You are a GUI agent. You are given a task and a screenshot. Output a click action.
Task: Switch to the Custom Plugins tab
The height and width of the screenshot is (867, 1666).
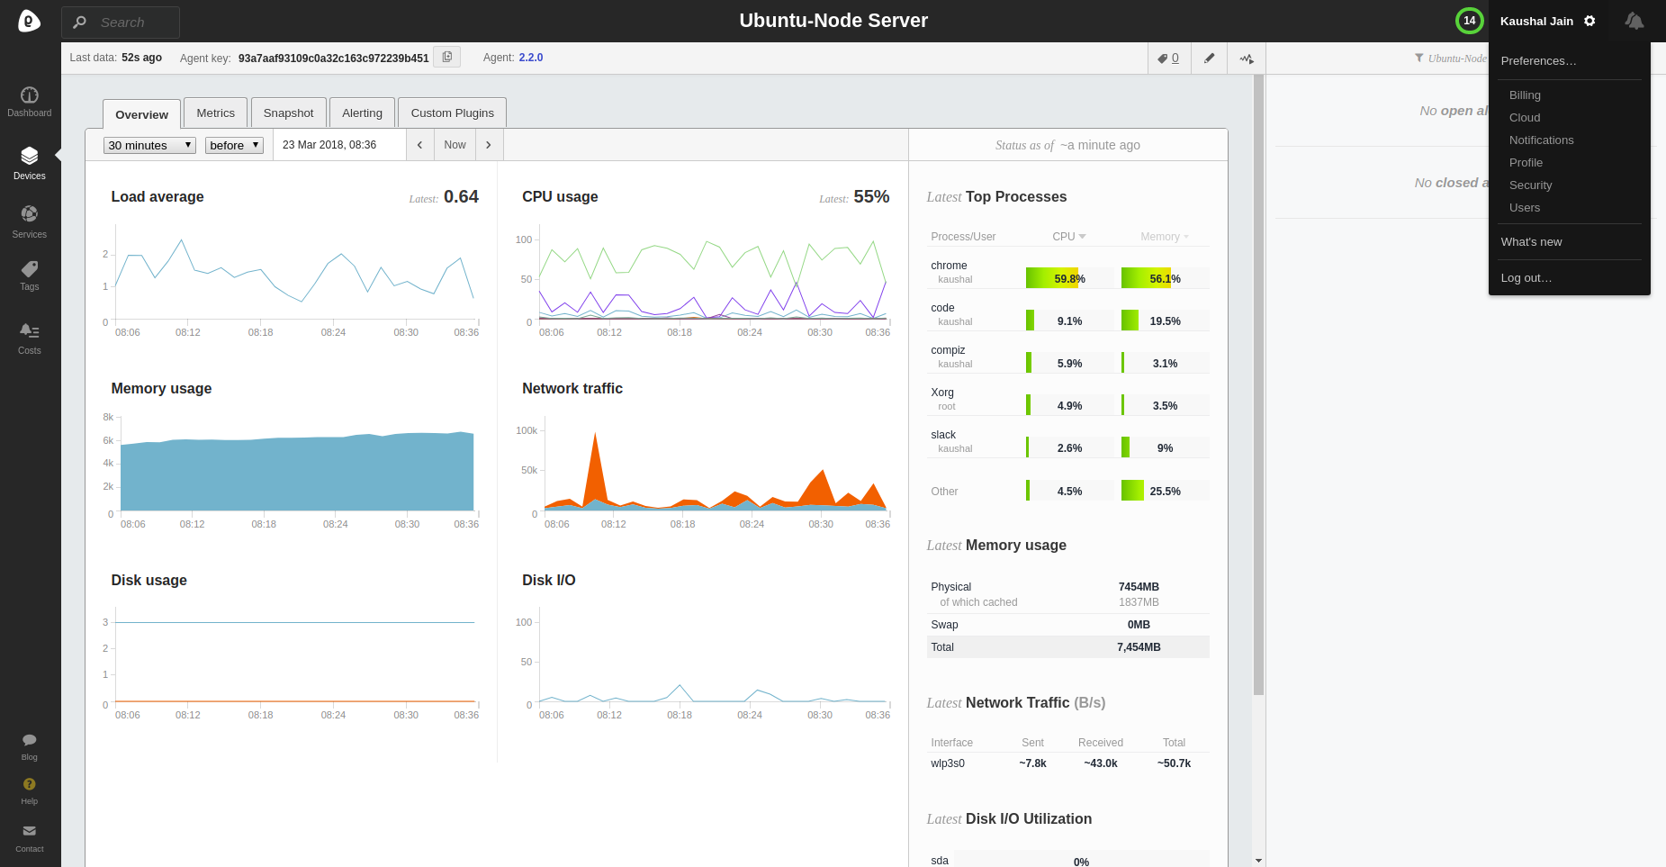453,113
